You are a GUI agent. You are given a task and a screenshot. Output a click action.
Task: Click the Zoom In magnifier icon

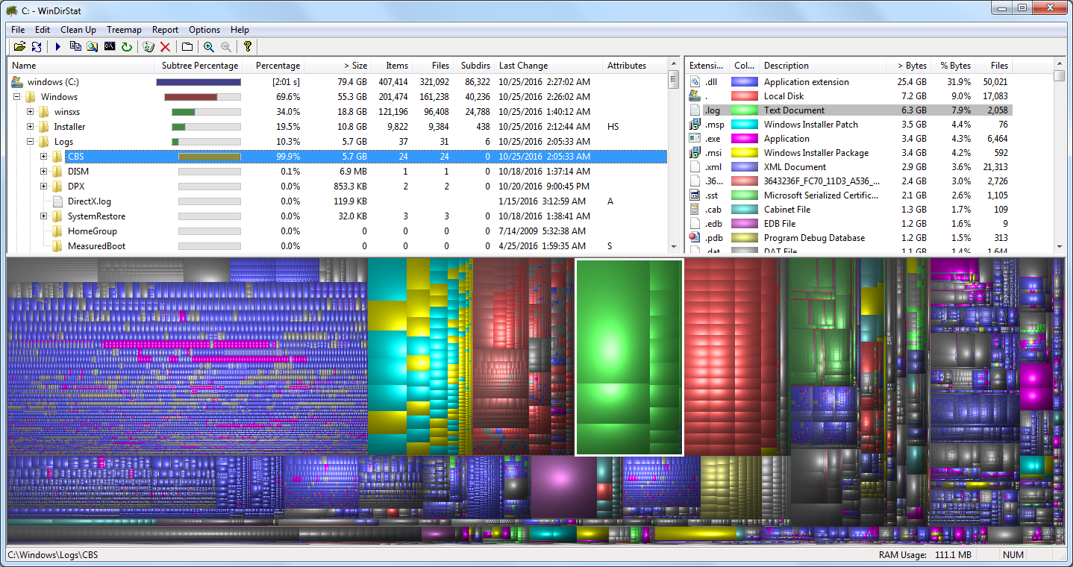209,46
